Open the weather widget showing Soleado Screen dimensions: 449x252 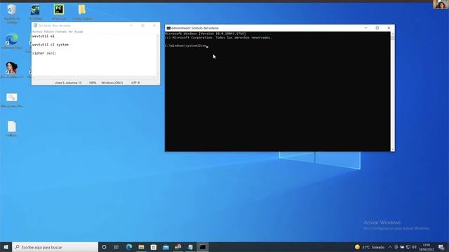370,247
